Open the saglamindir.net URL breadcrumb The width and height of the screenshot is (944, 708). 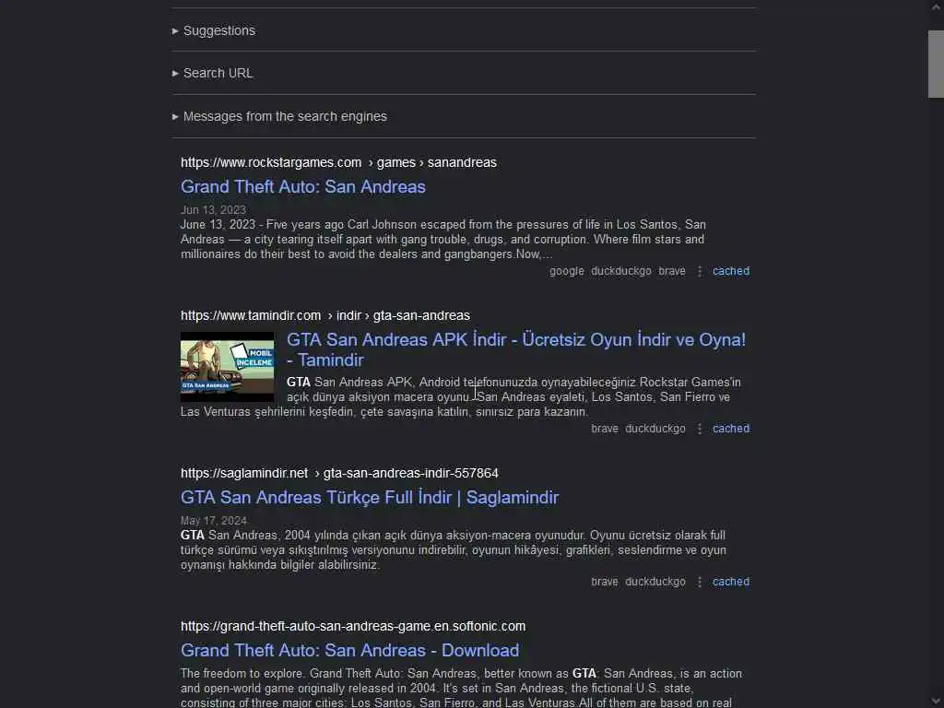(339, 473)
